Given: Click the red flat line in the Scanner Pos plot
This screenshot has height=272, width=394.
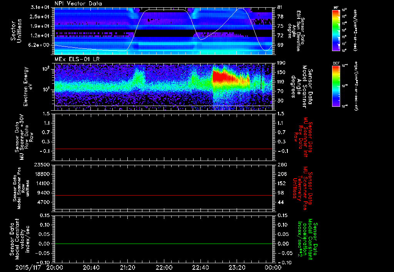Looking at the screenshot, I should (164, 195).
